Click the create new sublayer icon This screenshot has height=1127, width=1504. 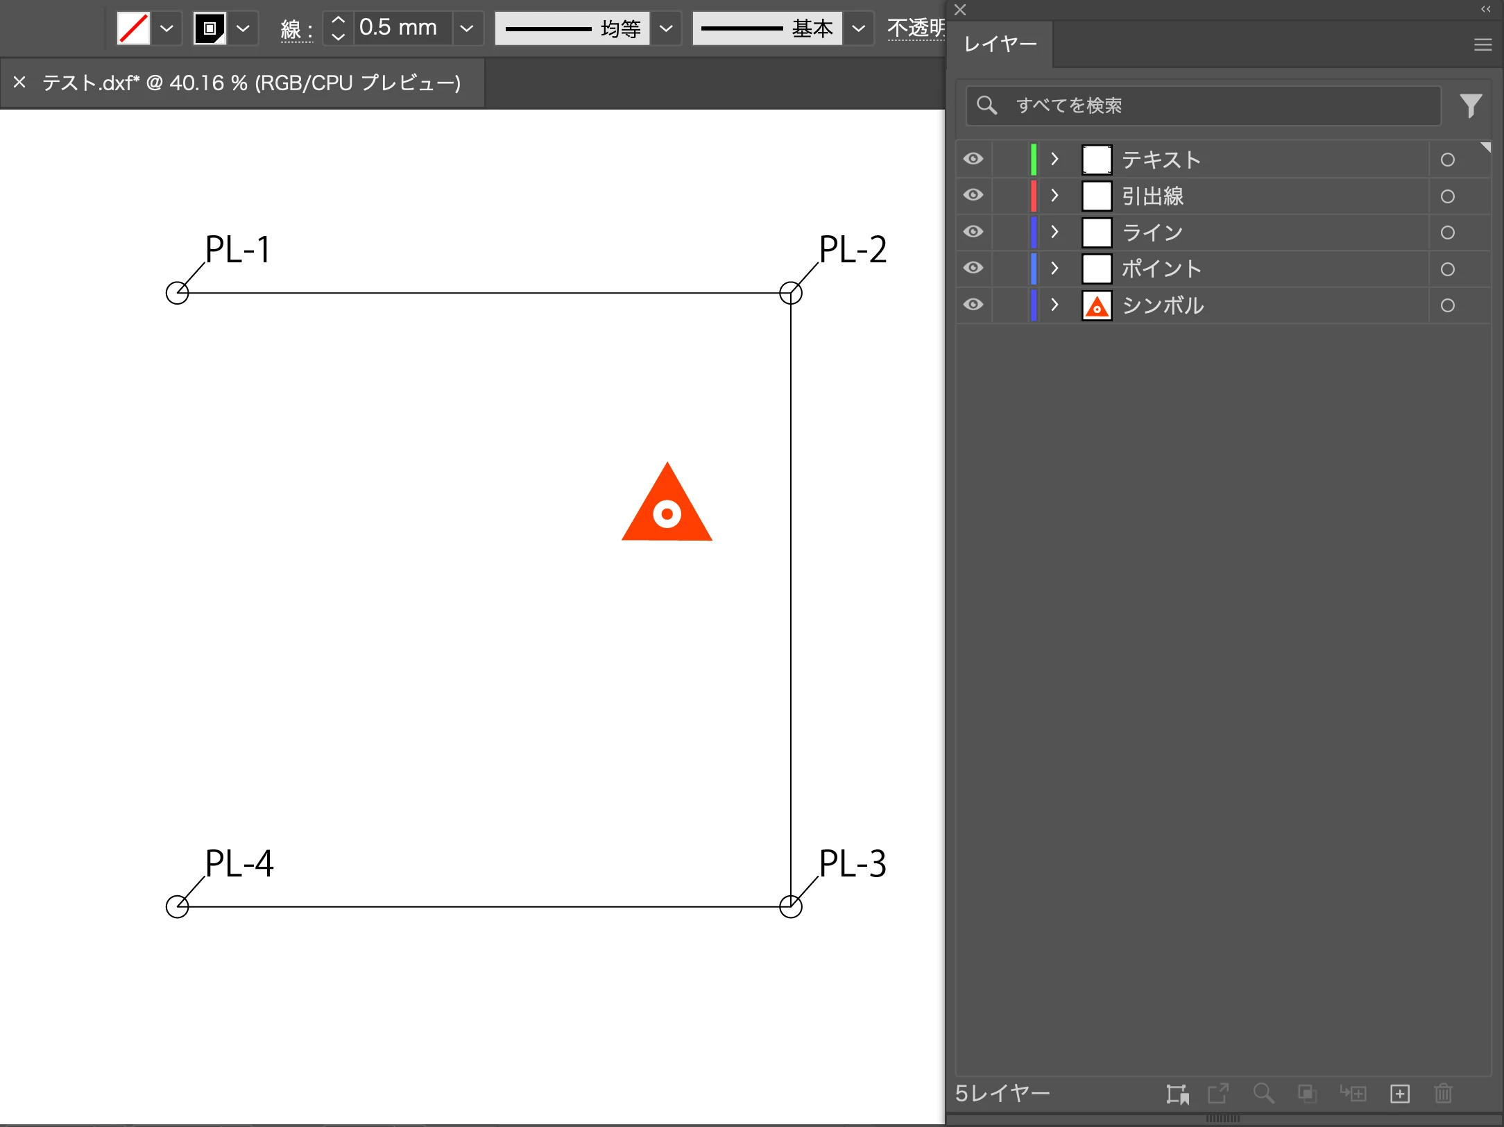click(x=1353, y=1094)
